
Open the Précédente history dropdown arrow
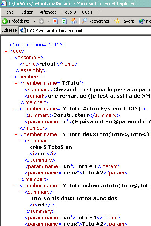34,21
